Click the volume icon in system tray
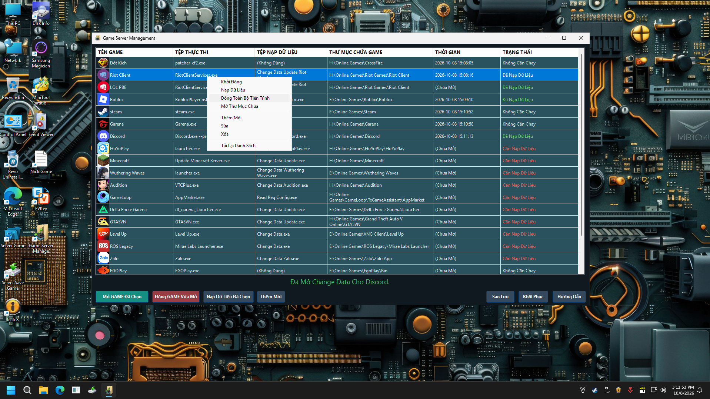 (x=663, y=390)
